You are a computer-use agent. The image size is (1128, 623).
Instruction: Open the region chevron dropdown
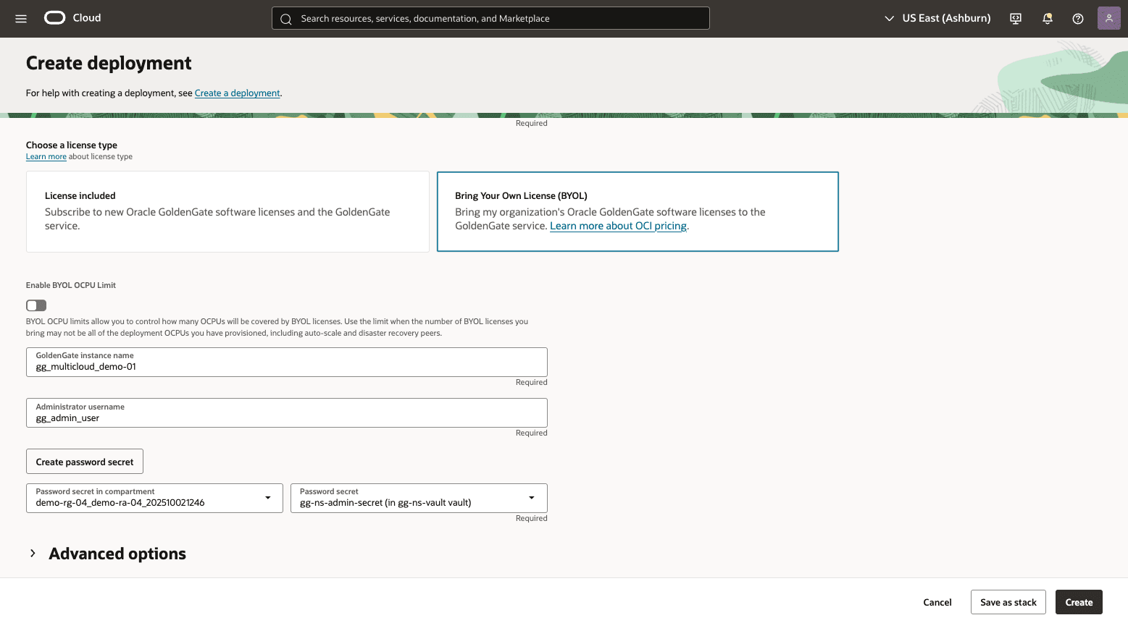pos(890,18)
